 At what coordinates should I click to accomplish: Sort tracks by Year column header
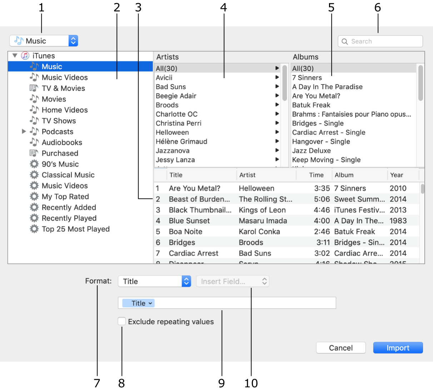[403, 175]
